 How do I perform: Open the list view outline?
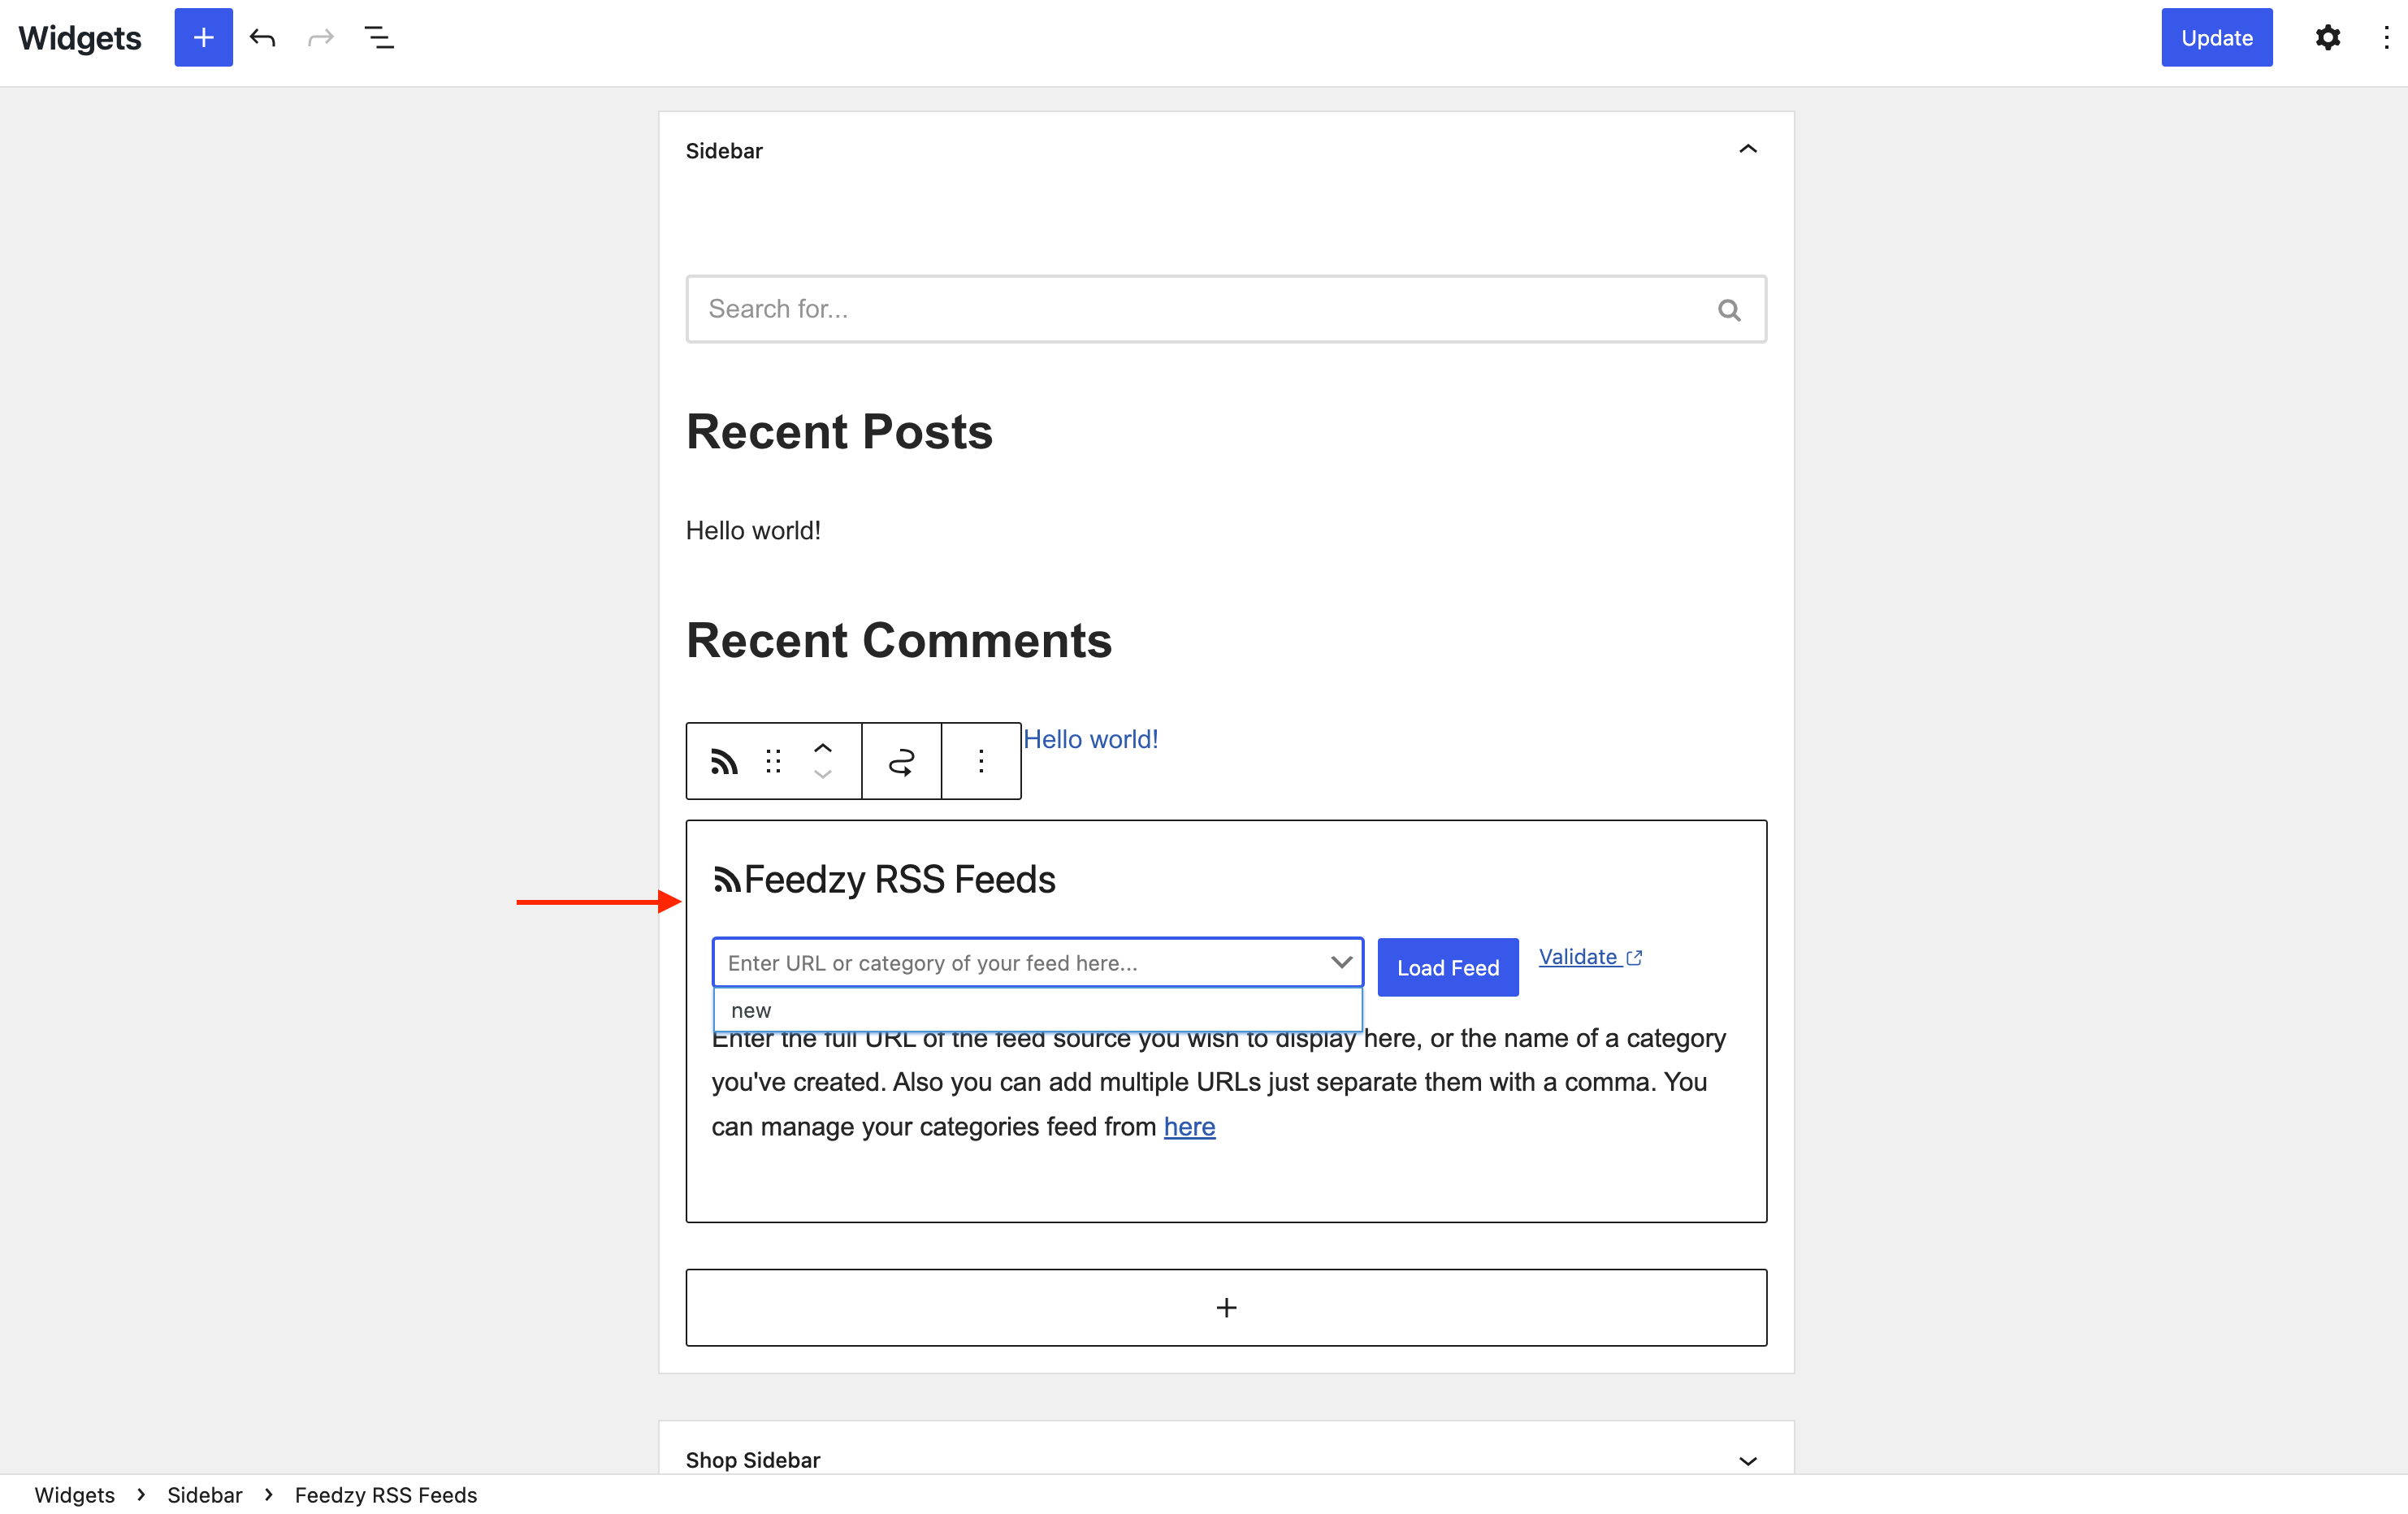pyautogui.click(x=379, y=38)
